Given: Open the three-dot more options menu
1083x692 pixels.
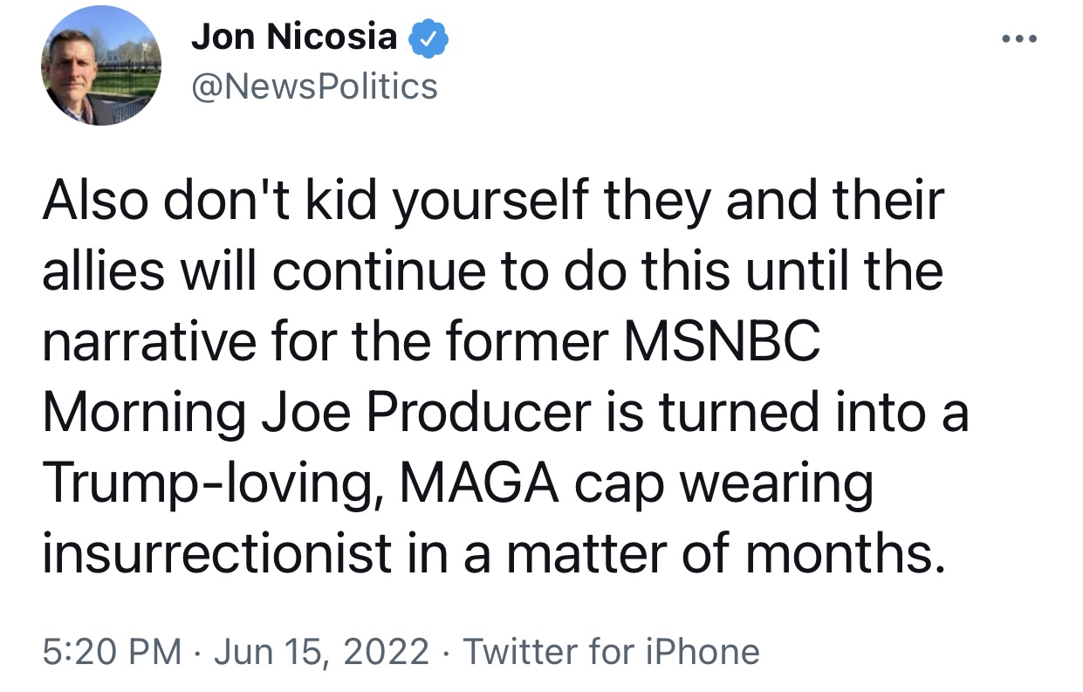Looking at the screenshot, I should pos(1019,38).
